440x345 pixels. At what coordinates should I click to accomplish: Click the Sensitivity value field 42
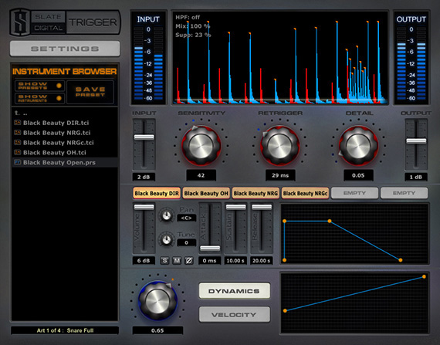[x=201, y=175]
